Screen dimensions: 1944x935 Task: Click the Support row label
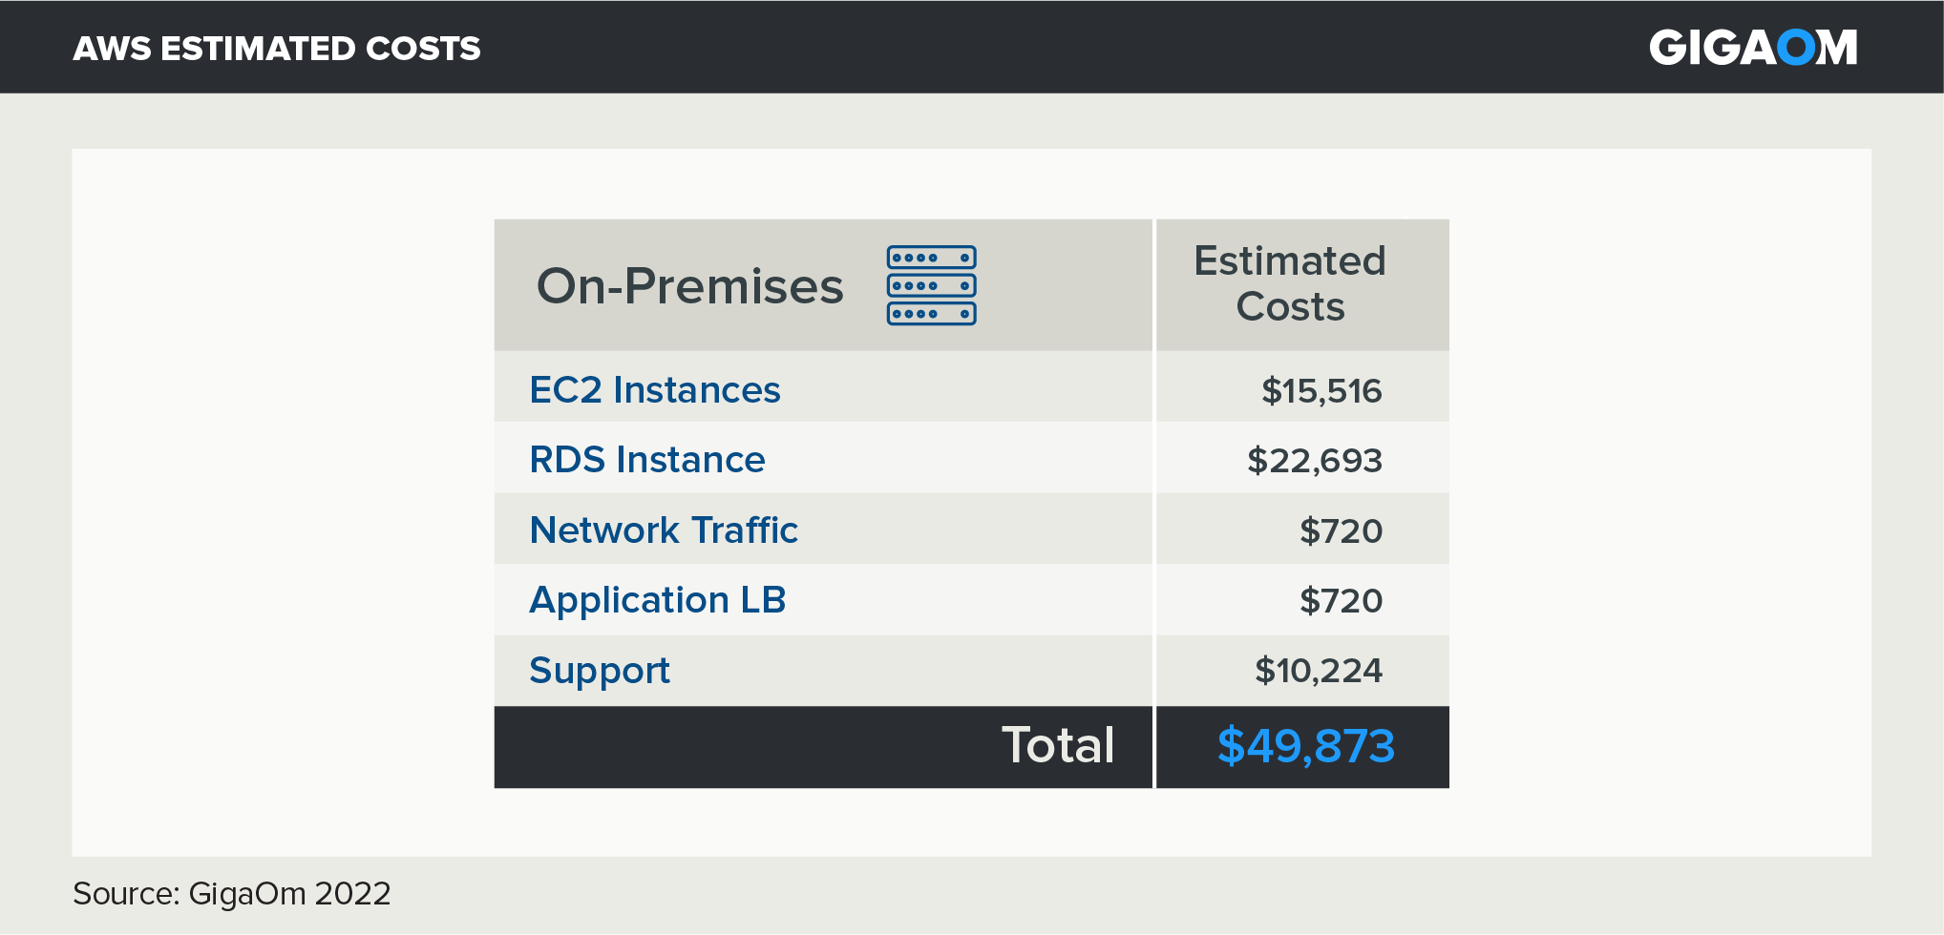click(x=600, y=671)
